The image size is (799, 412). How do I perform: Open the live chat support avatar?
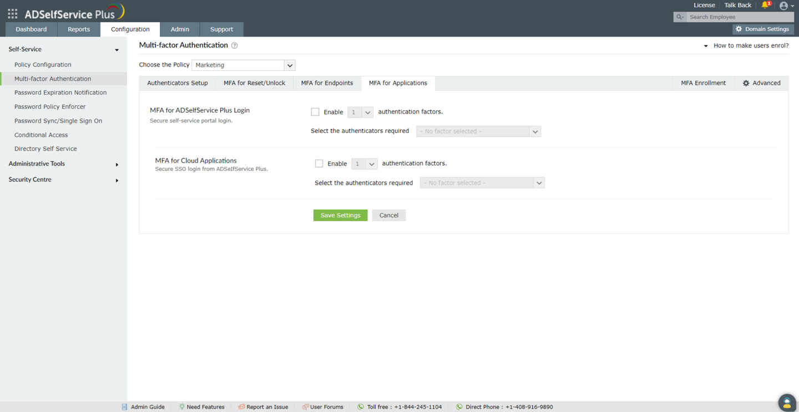(787, 403)
